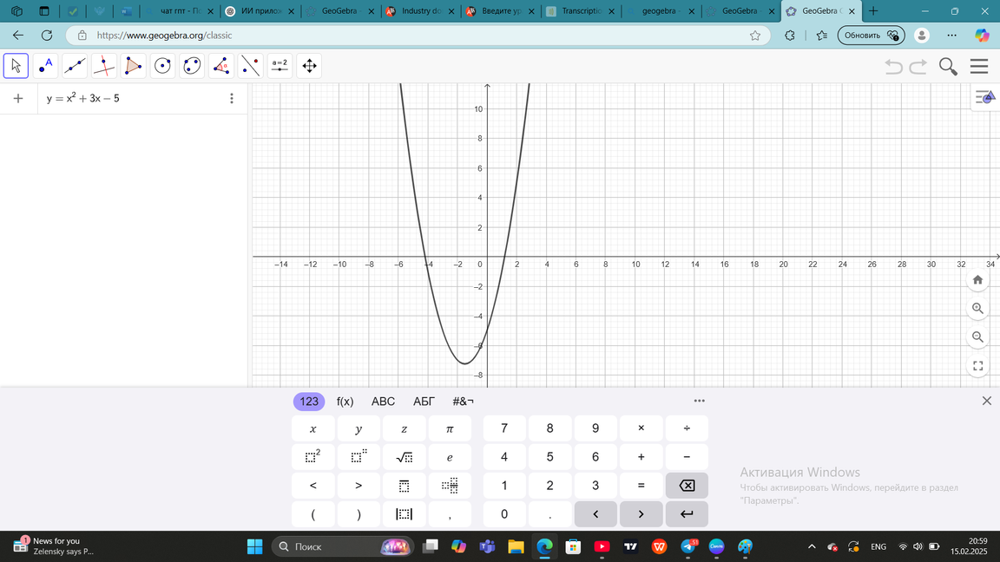Zoom in on the graph
This screenshot has width=1000, height=562.
point(977,308)
